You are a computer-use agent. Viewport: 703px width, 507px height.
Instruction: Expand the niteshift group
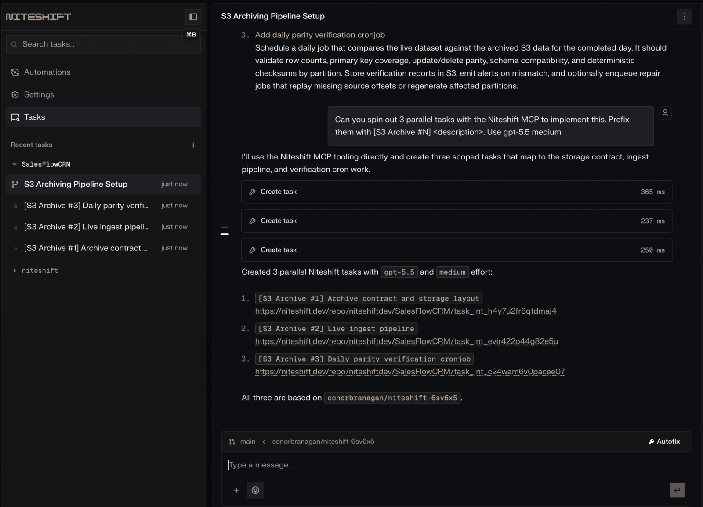pyautogui.click(x=14, y=271)
